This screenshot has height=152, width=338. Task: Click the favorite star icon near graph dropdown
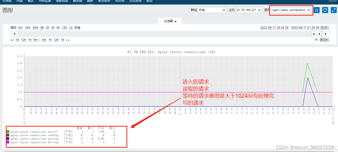[x=317, y=10]
